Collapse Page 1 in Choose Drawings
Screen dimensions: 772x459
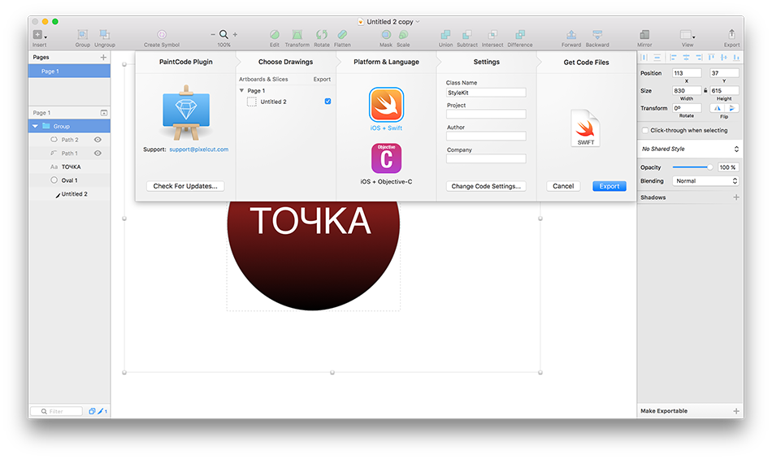pyautogui.click(x=241, y=90)
